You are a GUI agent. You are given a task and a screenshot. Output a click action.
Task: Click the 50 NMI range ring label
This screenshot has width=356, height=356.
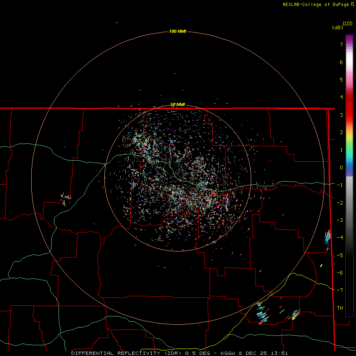(178, 105)
